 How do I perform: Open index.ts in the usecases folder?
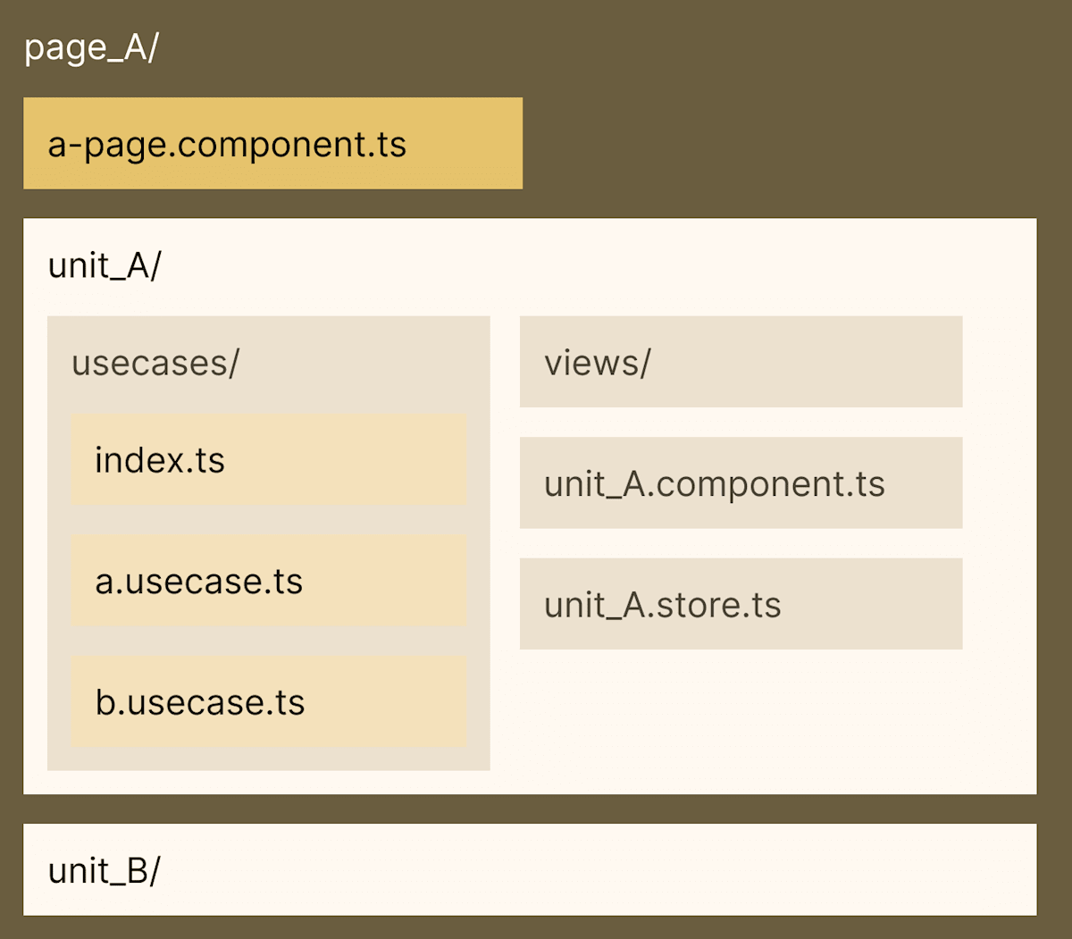(x=268, y=460)
